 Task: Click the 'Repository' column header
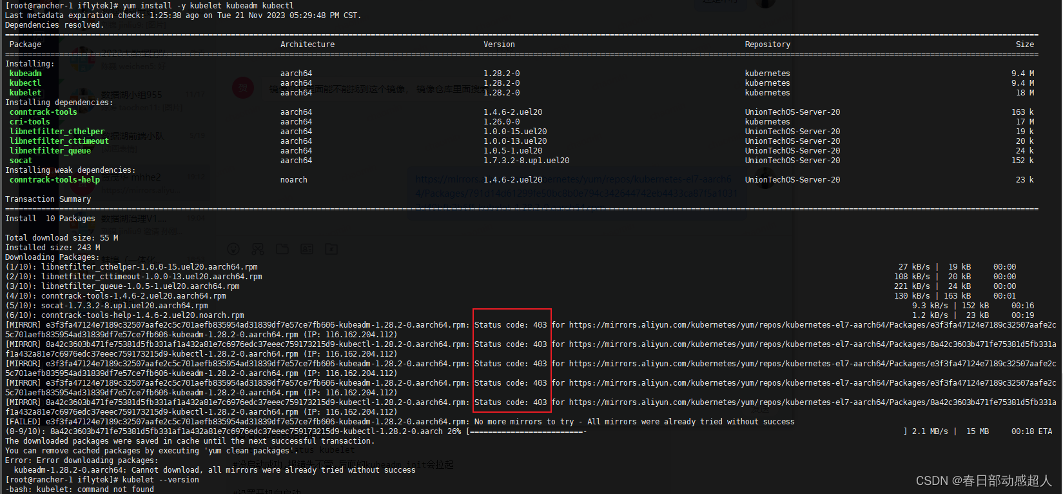[x=767, y=44]
